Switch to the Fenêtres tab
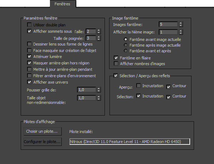This screenshot has height=164, width=214. pyautogui.click(x=62, y=4)
